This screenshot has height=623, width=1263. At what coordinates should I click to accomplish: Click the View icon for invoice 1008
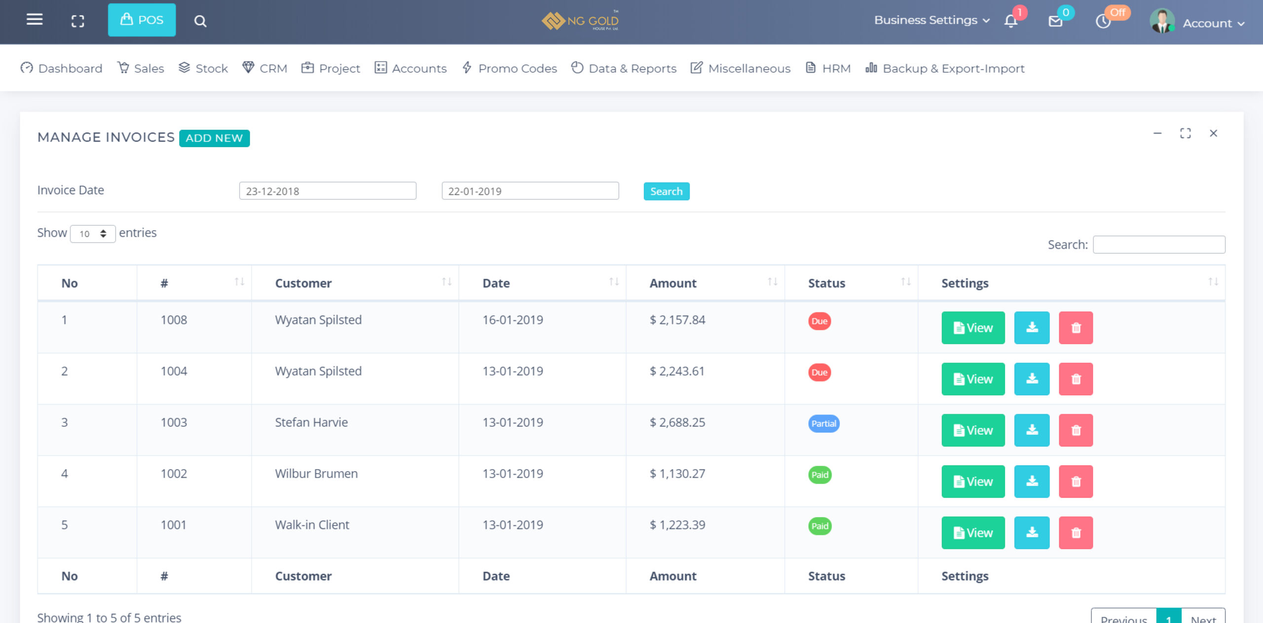pyautogui.click(x=973, y=327)
